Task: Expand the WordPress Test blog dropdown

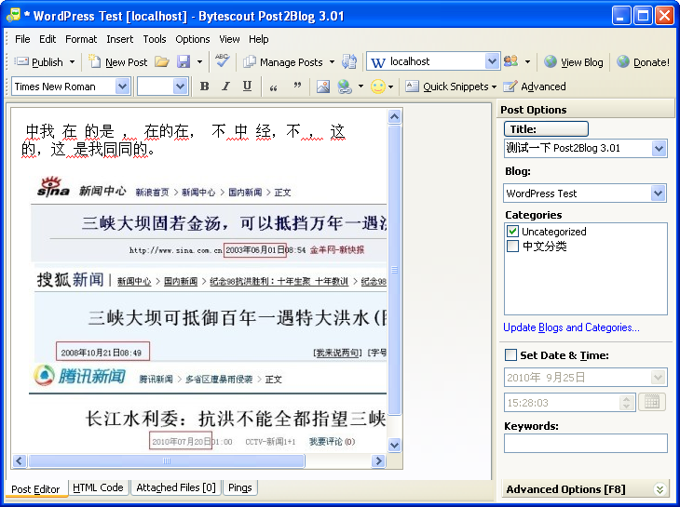Action: point(659,193)
